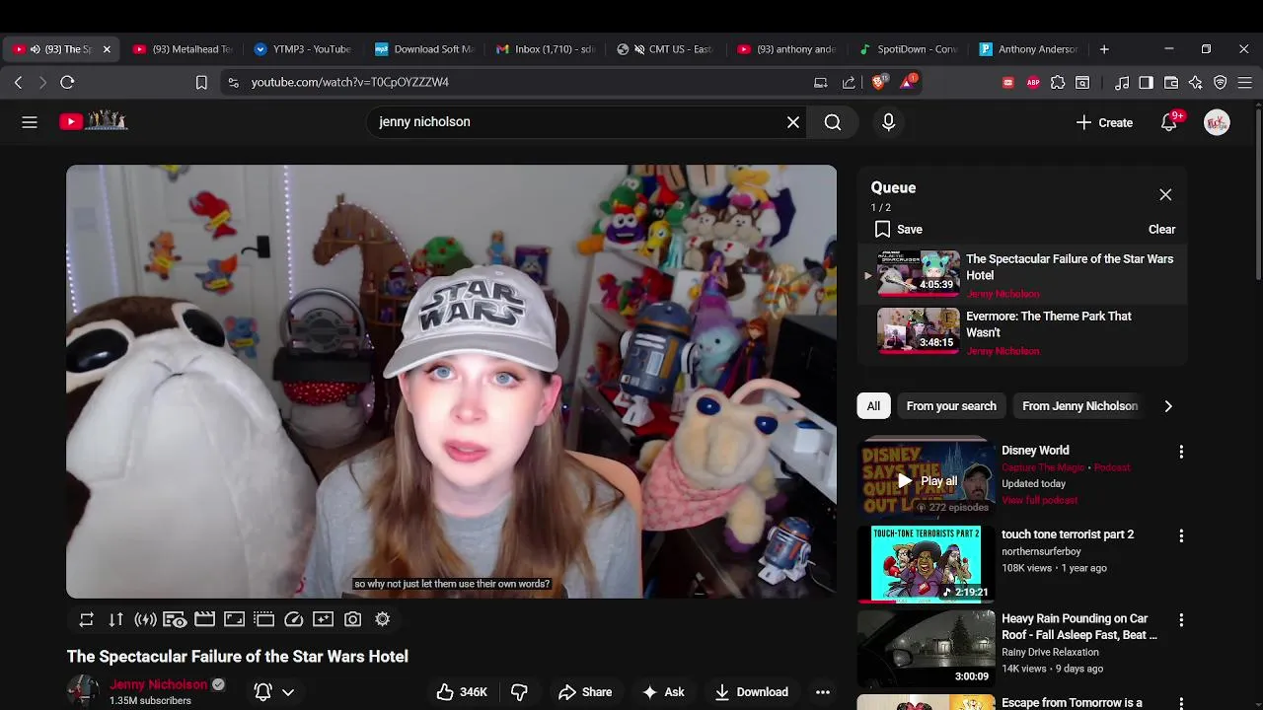Bookmark this page icon
This screenshot has width=1263, height=710.
point(201,83)
